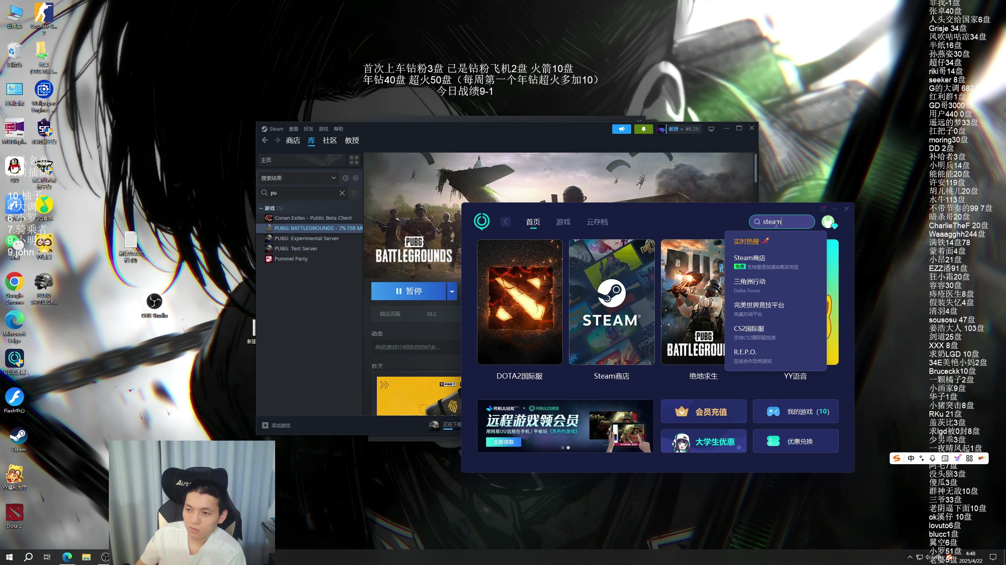The image size is (1006, 565).
Task: Open the 查看 menu
Action: pyautogui.click(x=294, y=129)
